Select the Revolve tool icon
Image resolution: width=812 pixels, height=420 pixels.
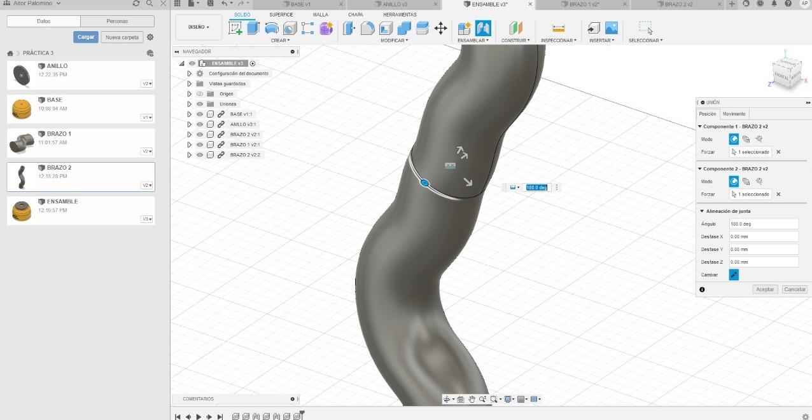click(x=272, y=28)
